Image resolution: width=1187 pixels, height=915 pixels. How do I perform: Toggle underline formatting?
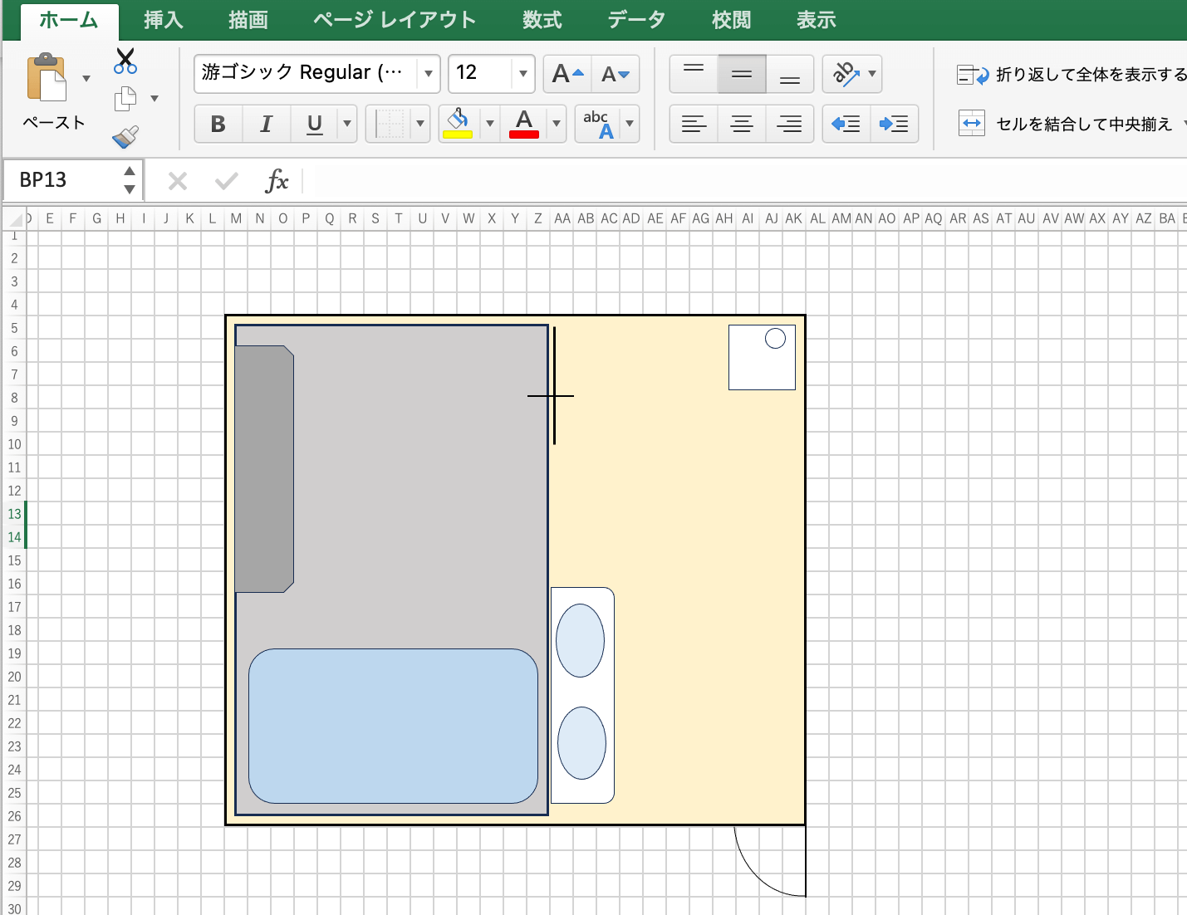314,125
